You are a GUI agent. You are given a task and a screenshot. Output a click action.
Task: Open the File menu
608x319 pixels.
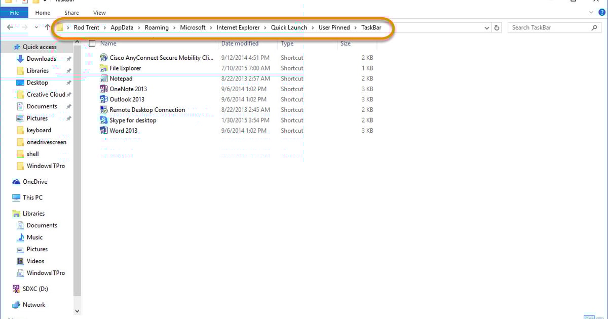pos(14,12)
